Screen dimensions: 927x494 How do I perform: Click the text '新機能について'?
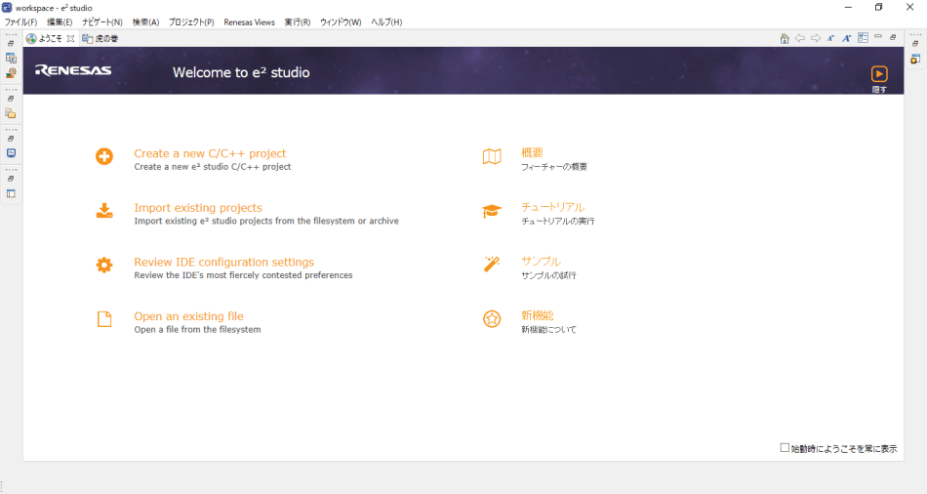pos(548,330)
